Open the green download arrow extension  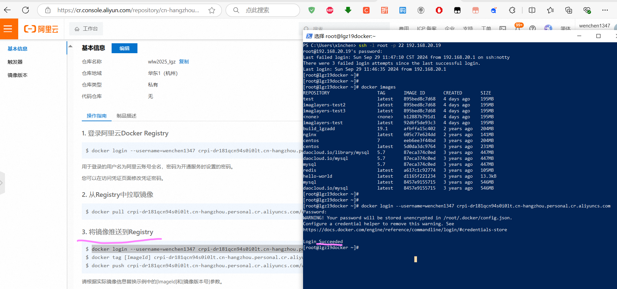point(348,10)
